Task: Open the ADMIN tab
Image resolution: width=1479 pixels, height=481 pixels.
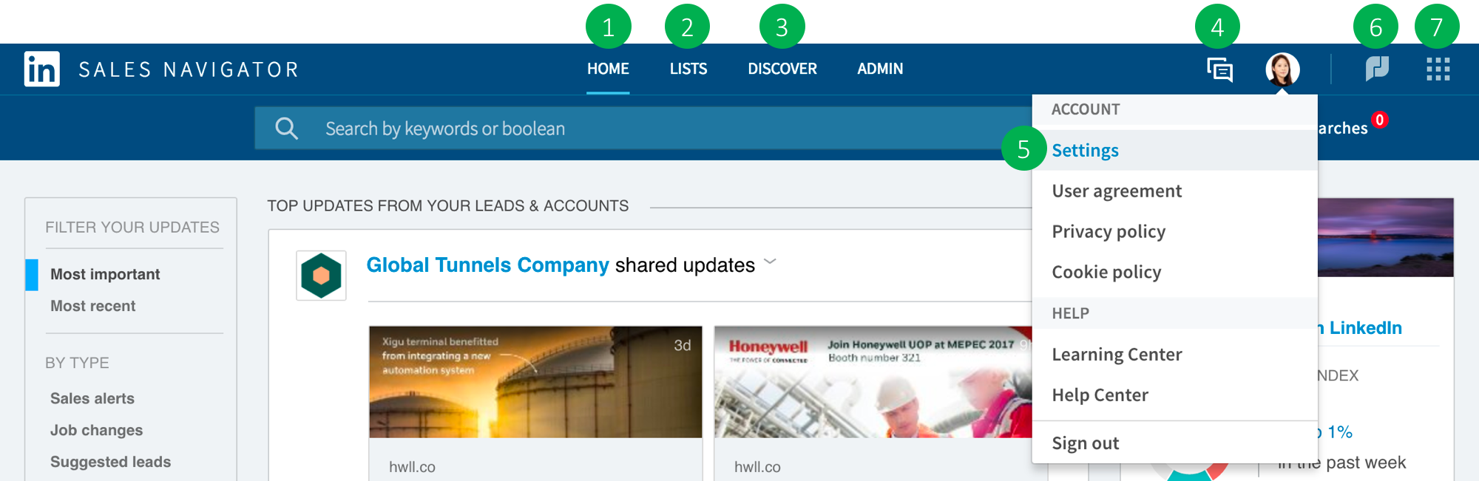Action: tap(880, 69)
